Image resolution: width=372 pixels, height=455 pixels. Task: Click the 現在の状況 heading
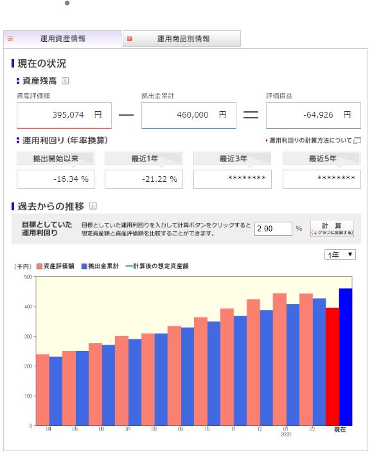pos(42,64)
